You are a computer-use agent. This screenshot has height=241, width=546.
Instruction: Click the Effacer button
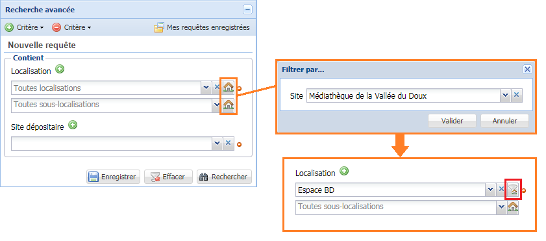[168, 177]
